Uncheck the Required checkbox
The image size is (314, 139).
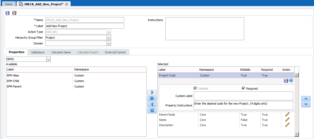click(x=243, y=89)
